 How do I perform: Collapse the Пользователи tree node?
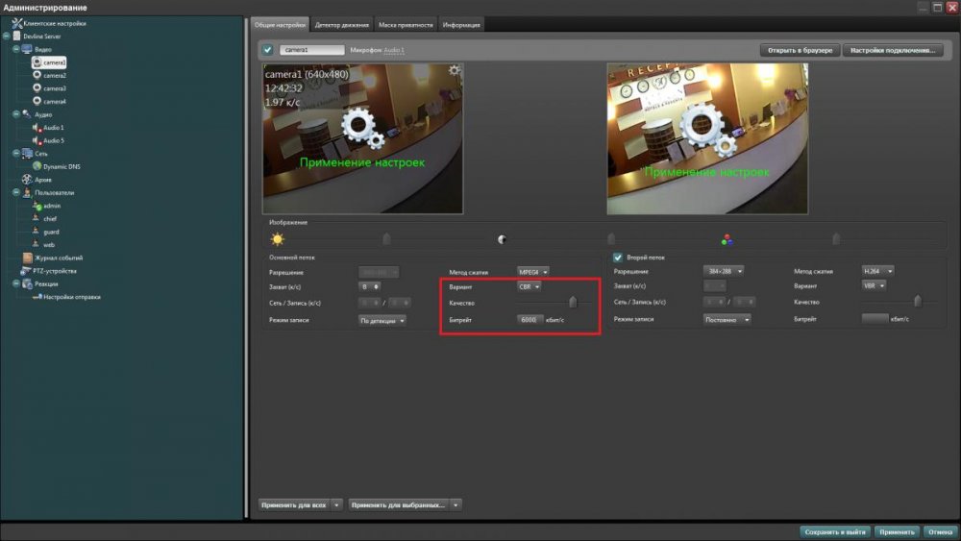pos(16,192)
